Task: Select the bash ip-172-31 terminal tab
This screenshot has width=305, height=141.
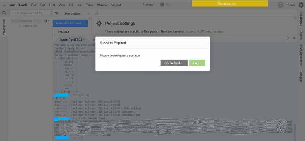Action: (x=71, y=39)
